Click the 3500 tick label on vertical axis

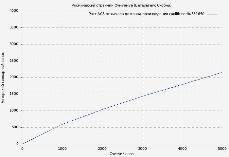pyautogui.click(x=14, y=27)
